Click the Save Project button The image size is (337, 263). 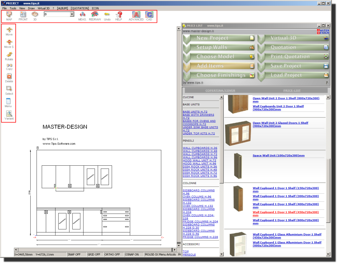click(x=293, y=66)
